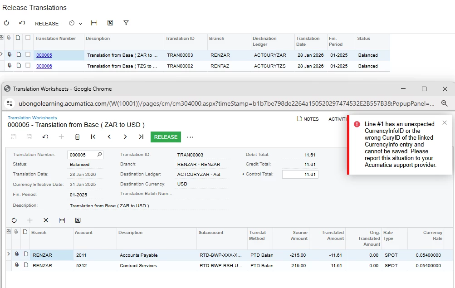The height and width of the screenshot is (288, 455).
Task: Open NOTES for the worksheet
Action: (308, 119)
